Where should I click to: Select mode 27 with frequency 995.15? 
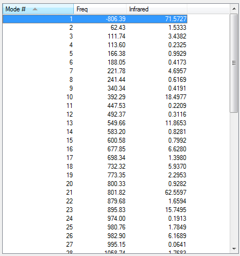[95, 245]
